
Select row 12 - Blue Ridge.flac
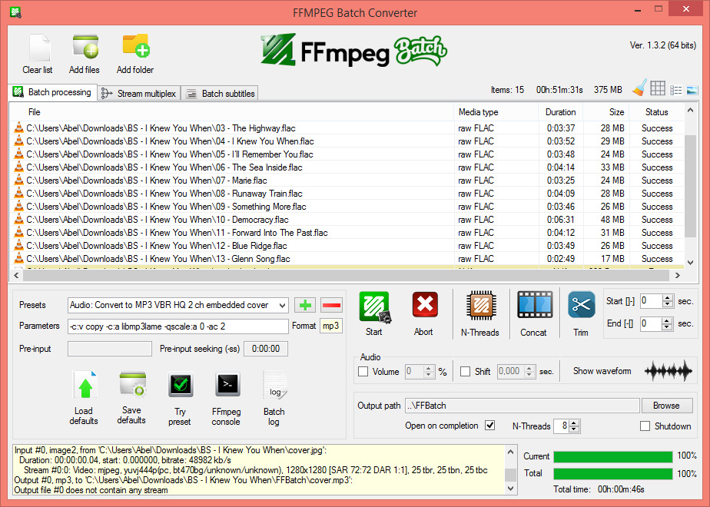click(347, 245)
